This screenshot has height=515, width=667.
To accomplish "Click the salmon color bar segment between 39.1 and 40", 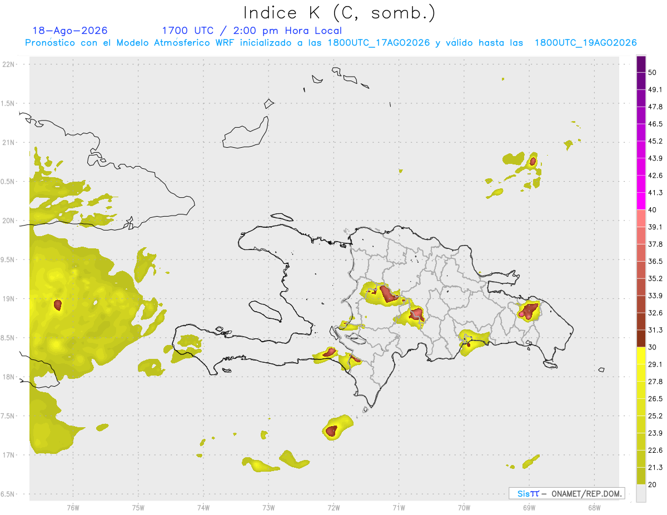I will pos(641,218).
